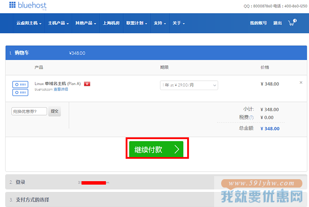Click the 产品 column header
Viewport: 309px width, 207px height.
[39, 68]
